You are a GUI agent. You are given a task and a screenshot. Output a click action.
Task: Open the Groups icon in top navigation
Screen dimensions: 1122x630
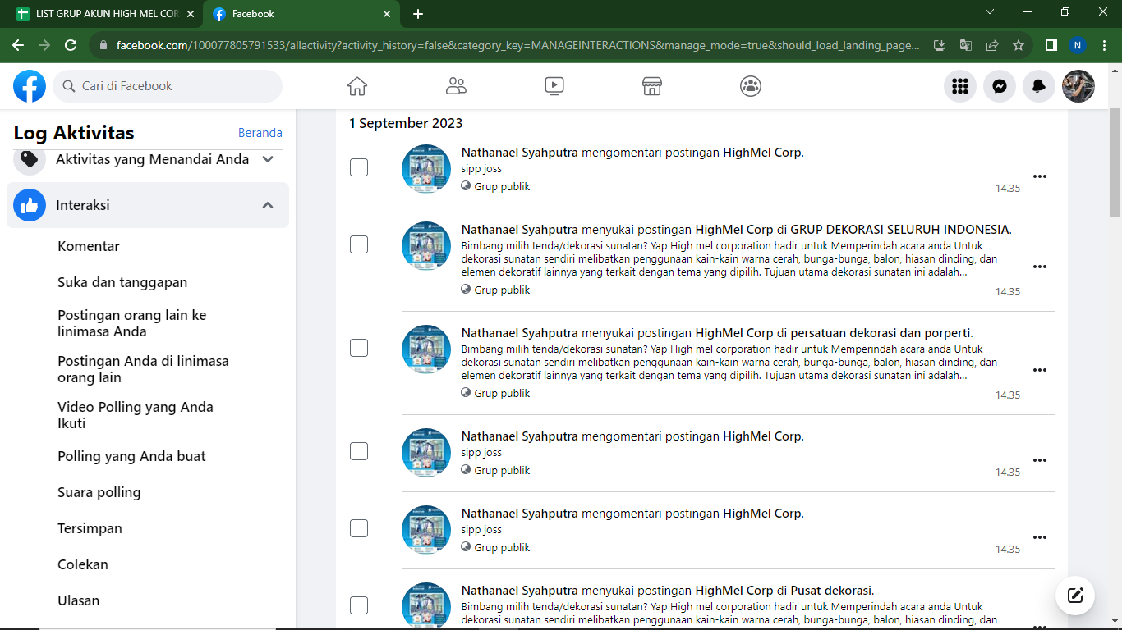751,86
